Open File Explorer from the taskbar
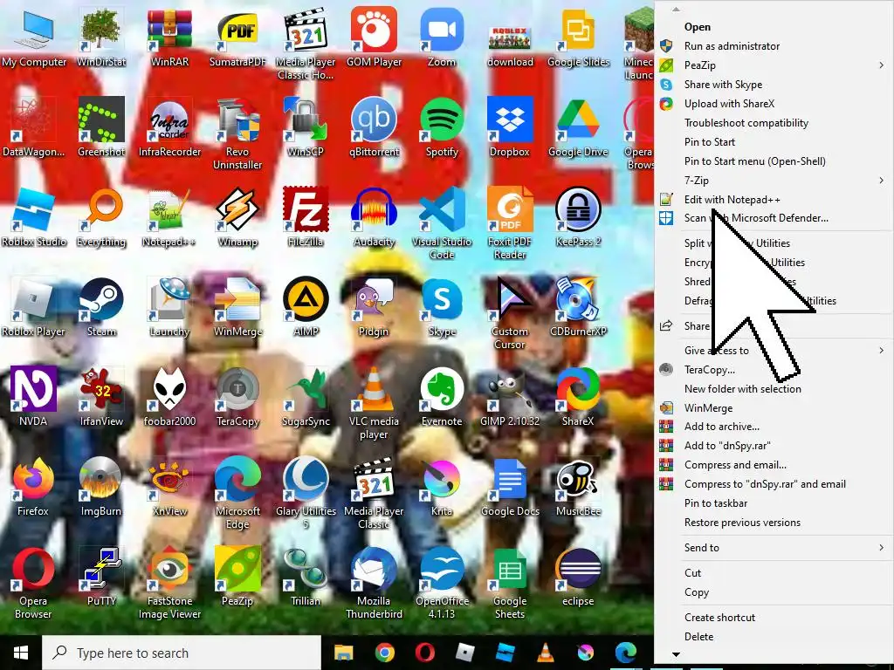This screenshot has width=894, height=670. point(343,653)
